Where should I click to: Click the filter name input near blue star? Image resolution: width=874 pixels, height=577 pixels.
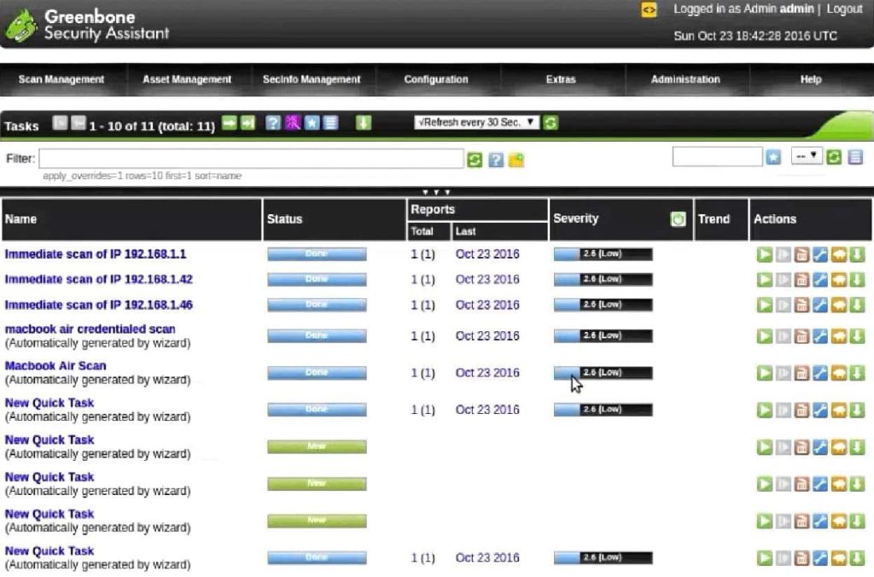coord(717,157)
